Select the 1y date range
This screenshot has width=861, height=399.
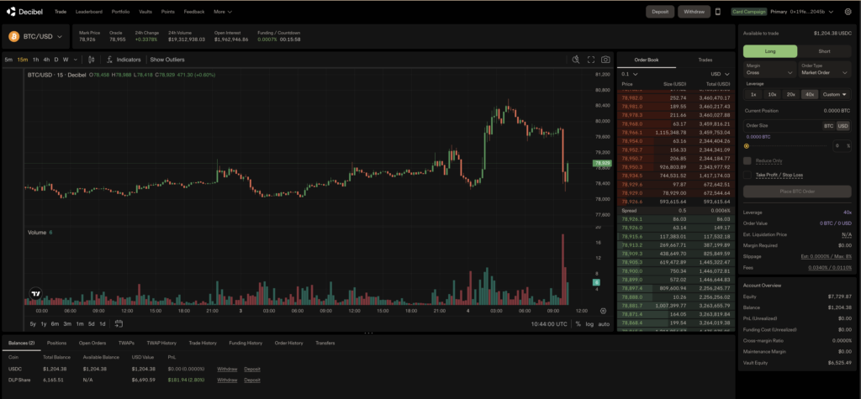click(44, 323)
